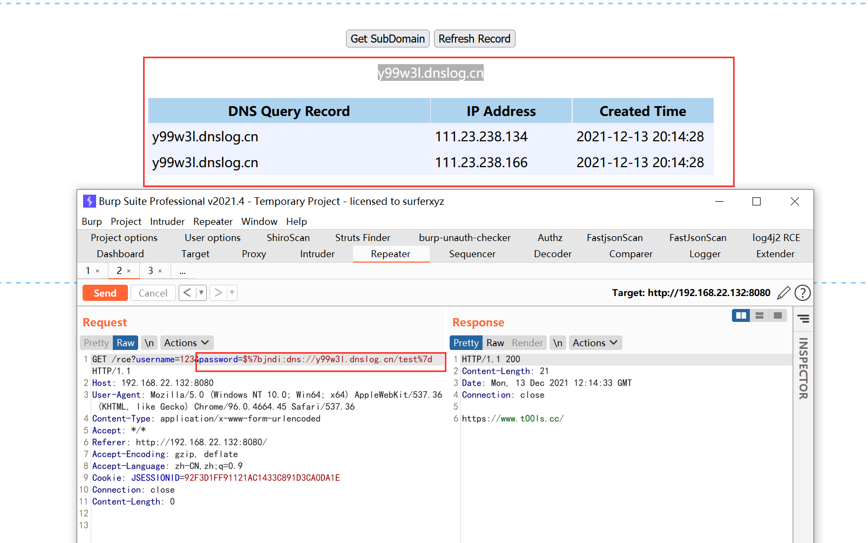
Task: Switch to the Sequencer tab
Action: point(472,254)
